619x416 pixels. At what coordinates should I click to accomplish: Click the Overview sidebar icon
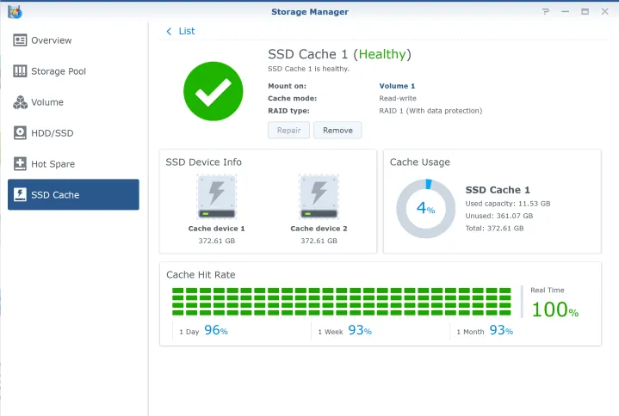[x=20, y=40]
